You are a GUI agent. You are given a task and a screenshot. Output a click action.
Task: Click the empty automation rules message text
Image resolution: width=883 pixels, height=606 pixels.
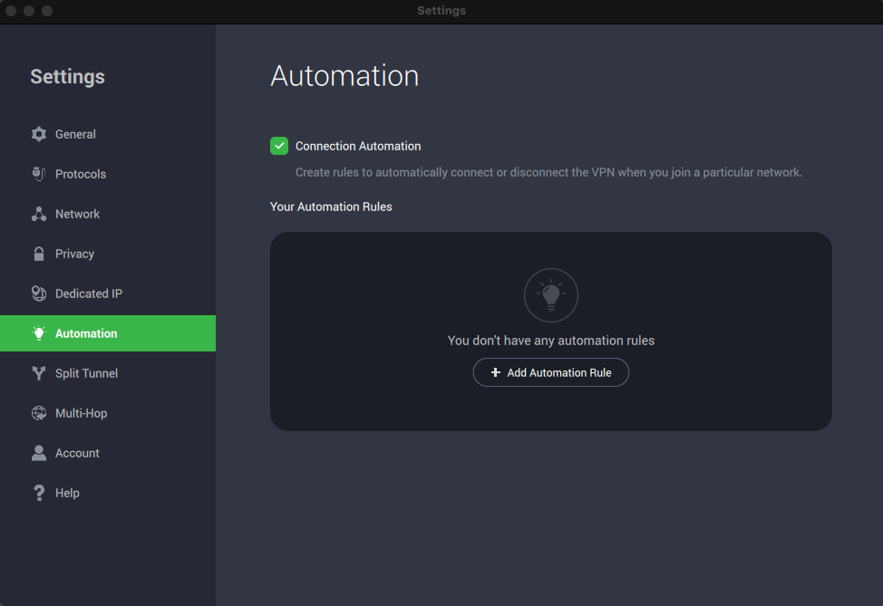[x=550, y=341]
